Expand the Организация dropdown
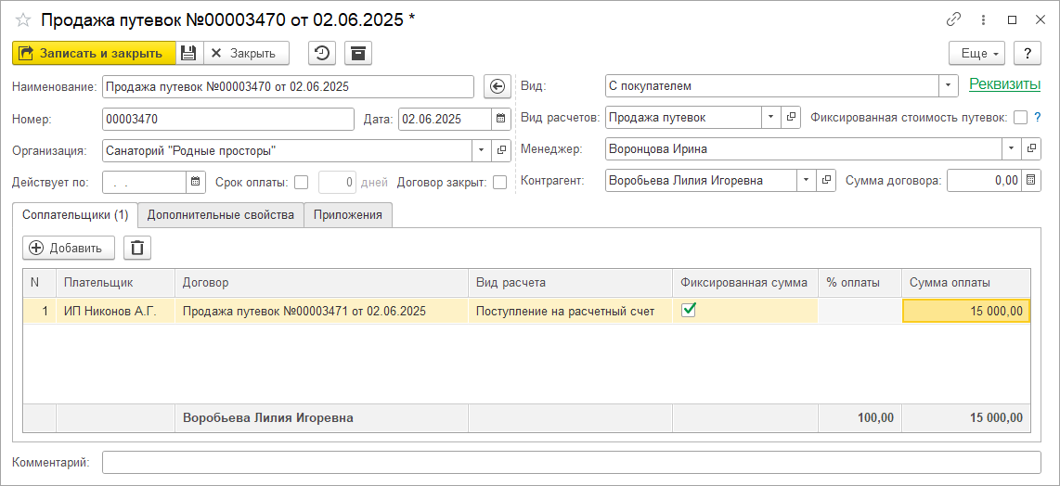 click(x=483, y=150)
